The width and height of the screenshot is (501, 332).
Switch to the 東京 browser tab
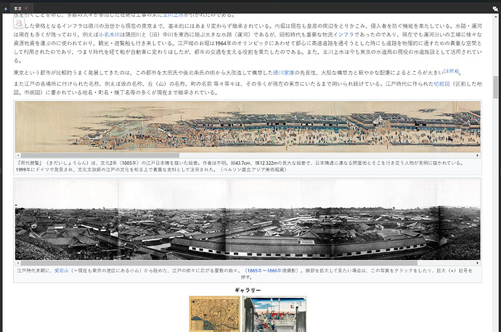pyautogui.click(x=18, y=9)
